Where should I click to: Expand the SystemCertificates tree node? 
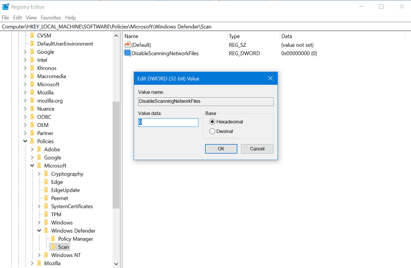tap(39, 206)
